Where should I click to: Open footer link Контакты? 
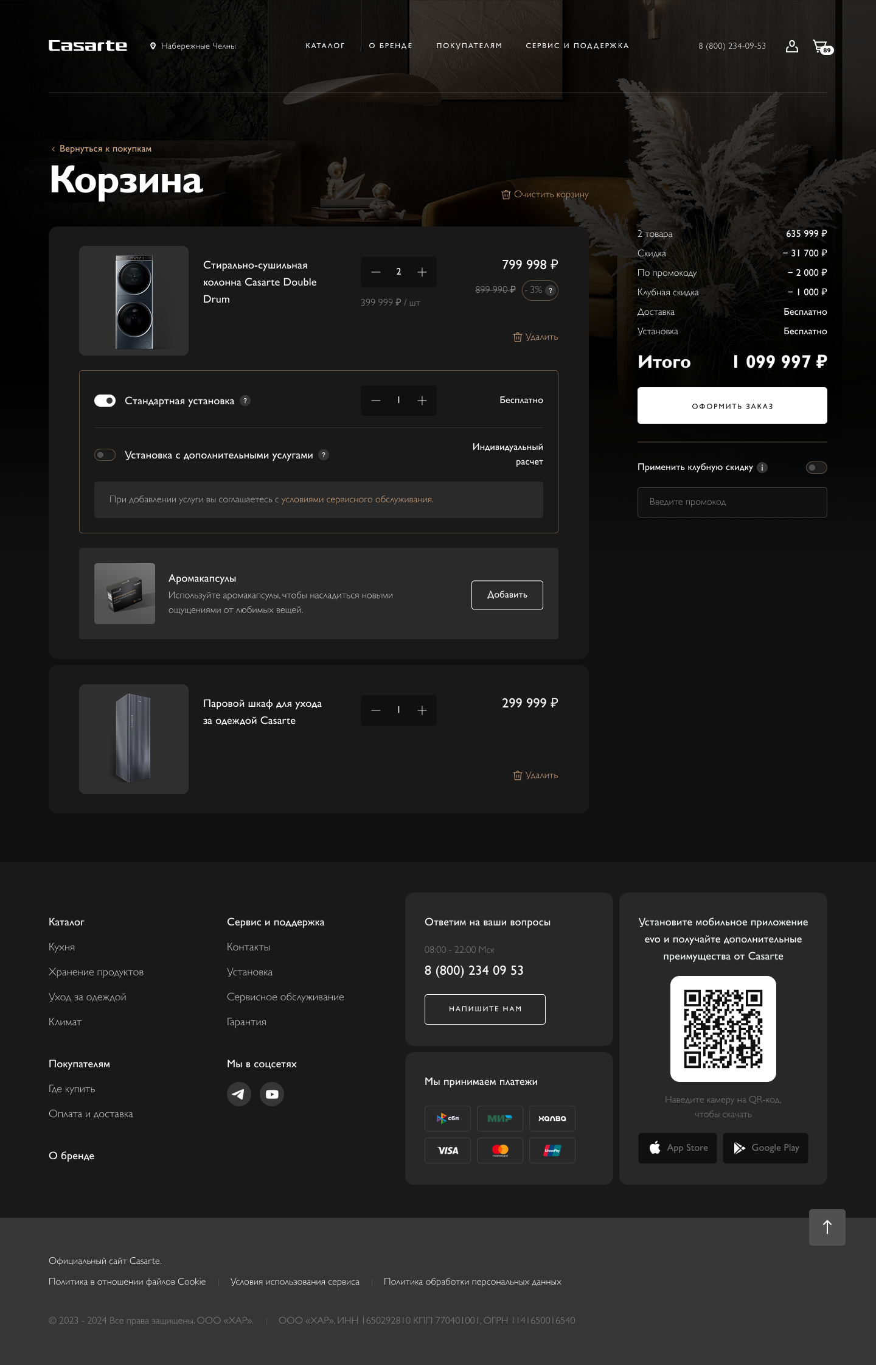tap(249, 947)
